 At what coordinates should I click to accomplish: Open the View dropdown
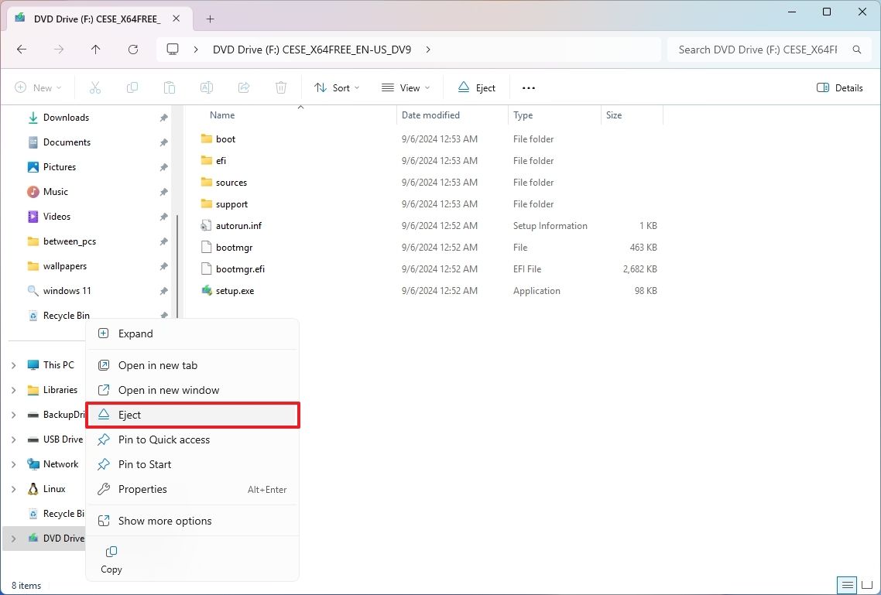point(405,87)
